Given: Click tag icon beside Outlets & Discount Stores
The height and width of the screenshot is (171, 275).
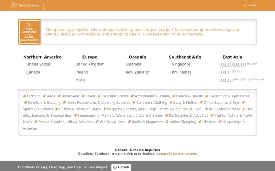Looking at the screenshot, I should 57,109.
